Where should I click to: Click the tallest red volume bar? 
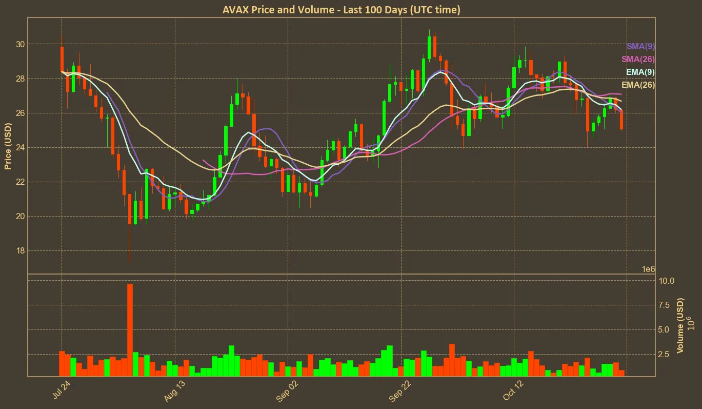pos(130,330)
